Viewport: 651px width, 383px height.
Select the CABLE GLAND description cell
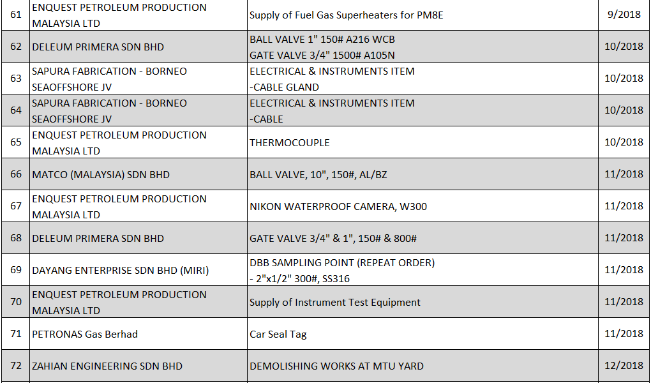[x=422, y=79]
